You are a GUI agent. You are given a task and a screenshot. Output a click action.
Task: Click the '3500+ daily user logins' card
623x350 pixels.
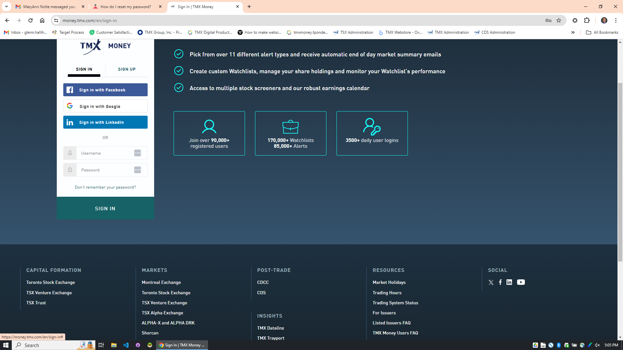(372, 133)
